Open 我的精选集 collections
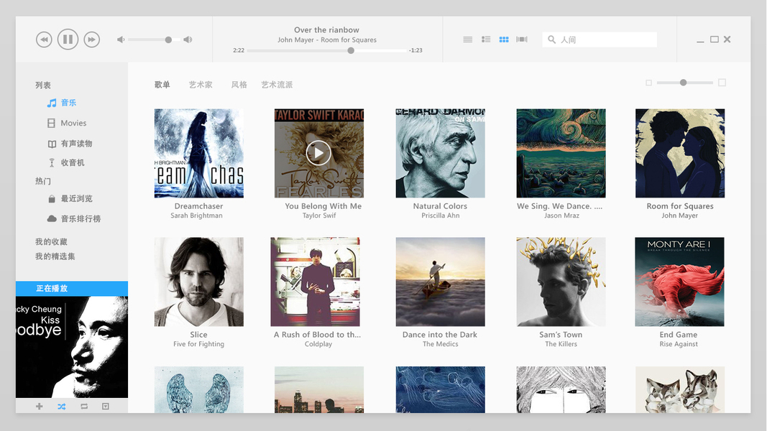The height and width of the screenshot is (431, 767). click(55, 256)
